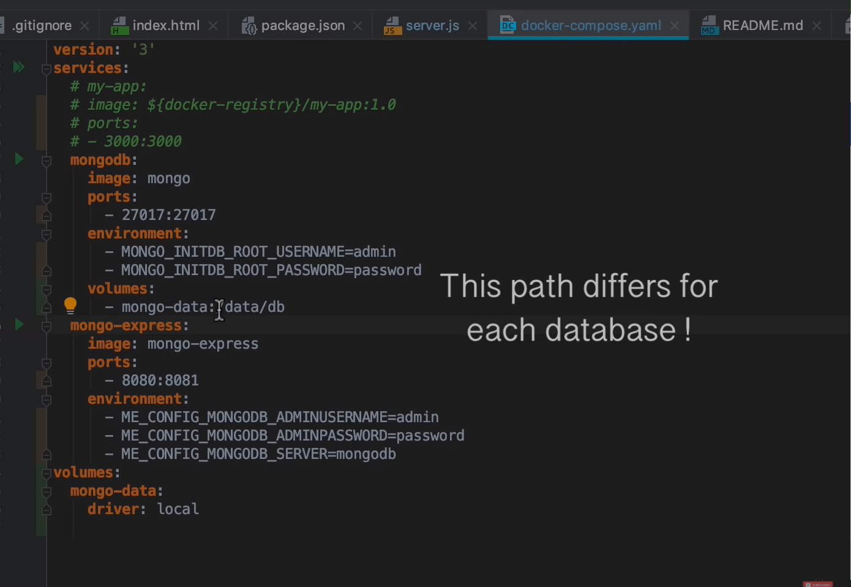Click the package.json file type icon

[x=249, y=26]
